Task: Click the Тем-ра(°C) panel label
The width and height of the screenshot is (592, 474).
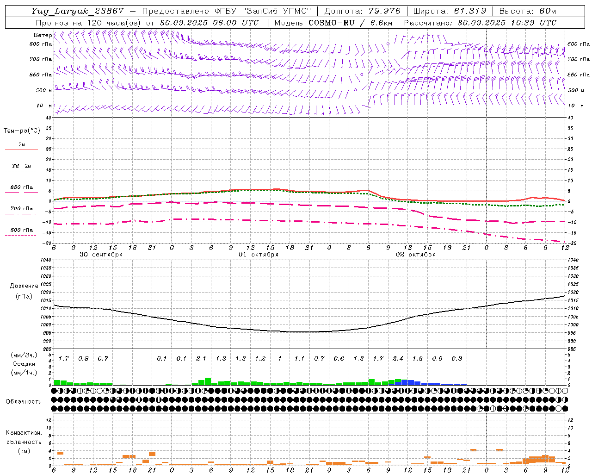Action: tap(22, 131)
